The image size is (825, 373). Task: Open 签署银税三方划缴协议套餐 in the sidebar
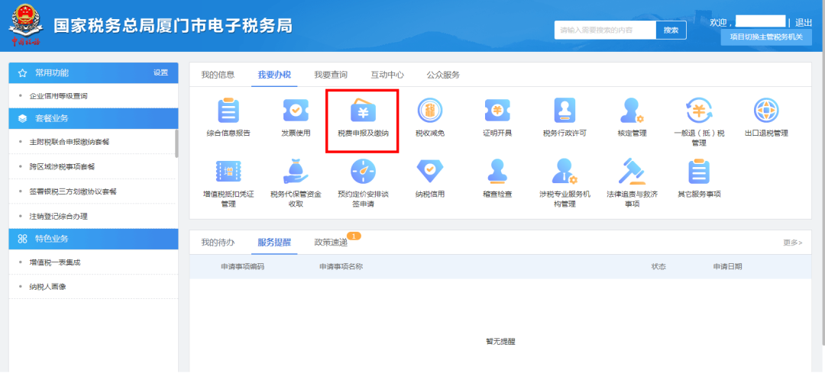[x=73, y=191]
